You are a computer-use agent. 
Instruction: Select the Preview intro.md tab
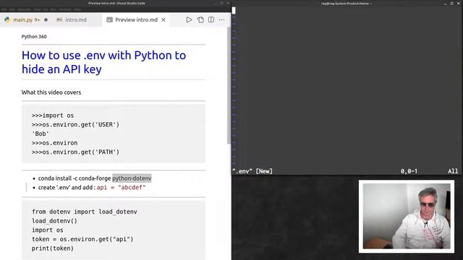pyautogui.click(x=136, y=19)
